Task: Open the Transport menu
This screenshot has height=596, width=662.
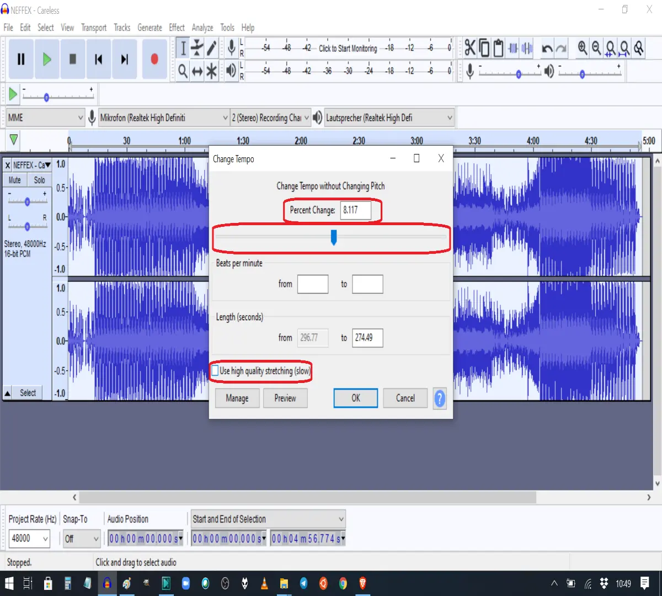Action: pos(94,28)
